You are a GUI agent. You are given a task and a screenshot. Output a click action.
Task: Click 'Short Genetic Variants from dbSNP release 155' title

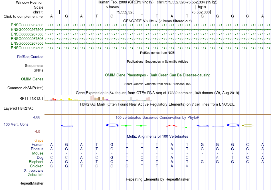click(157, 84)
